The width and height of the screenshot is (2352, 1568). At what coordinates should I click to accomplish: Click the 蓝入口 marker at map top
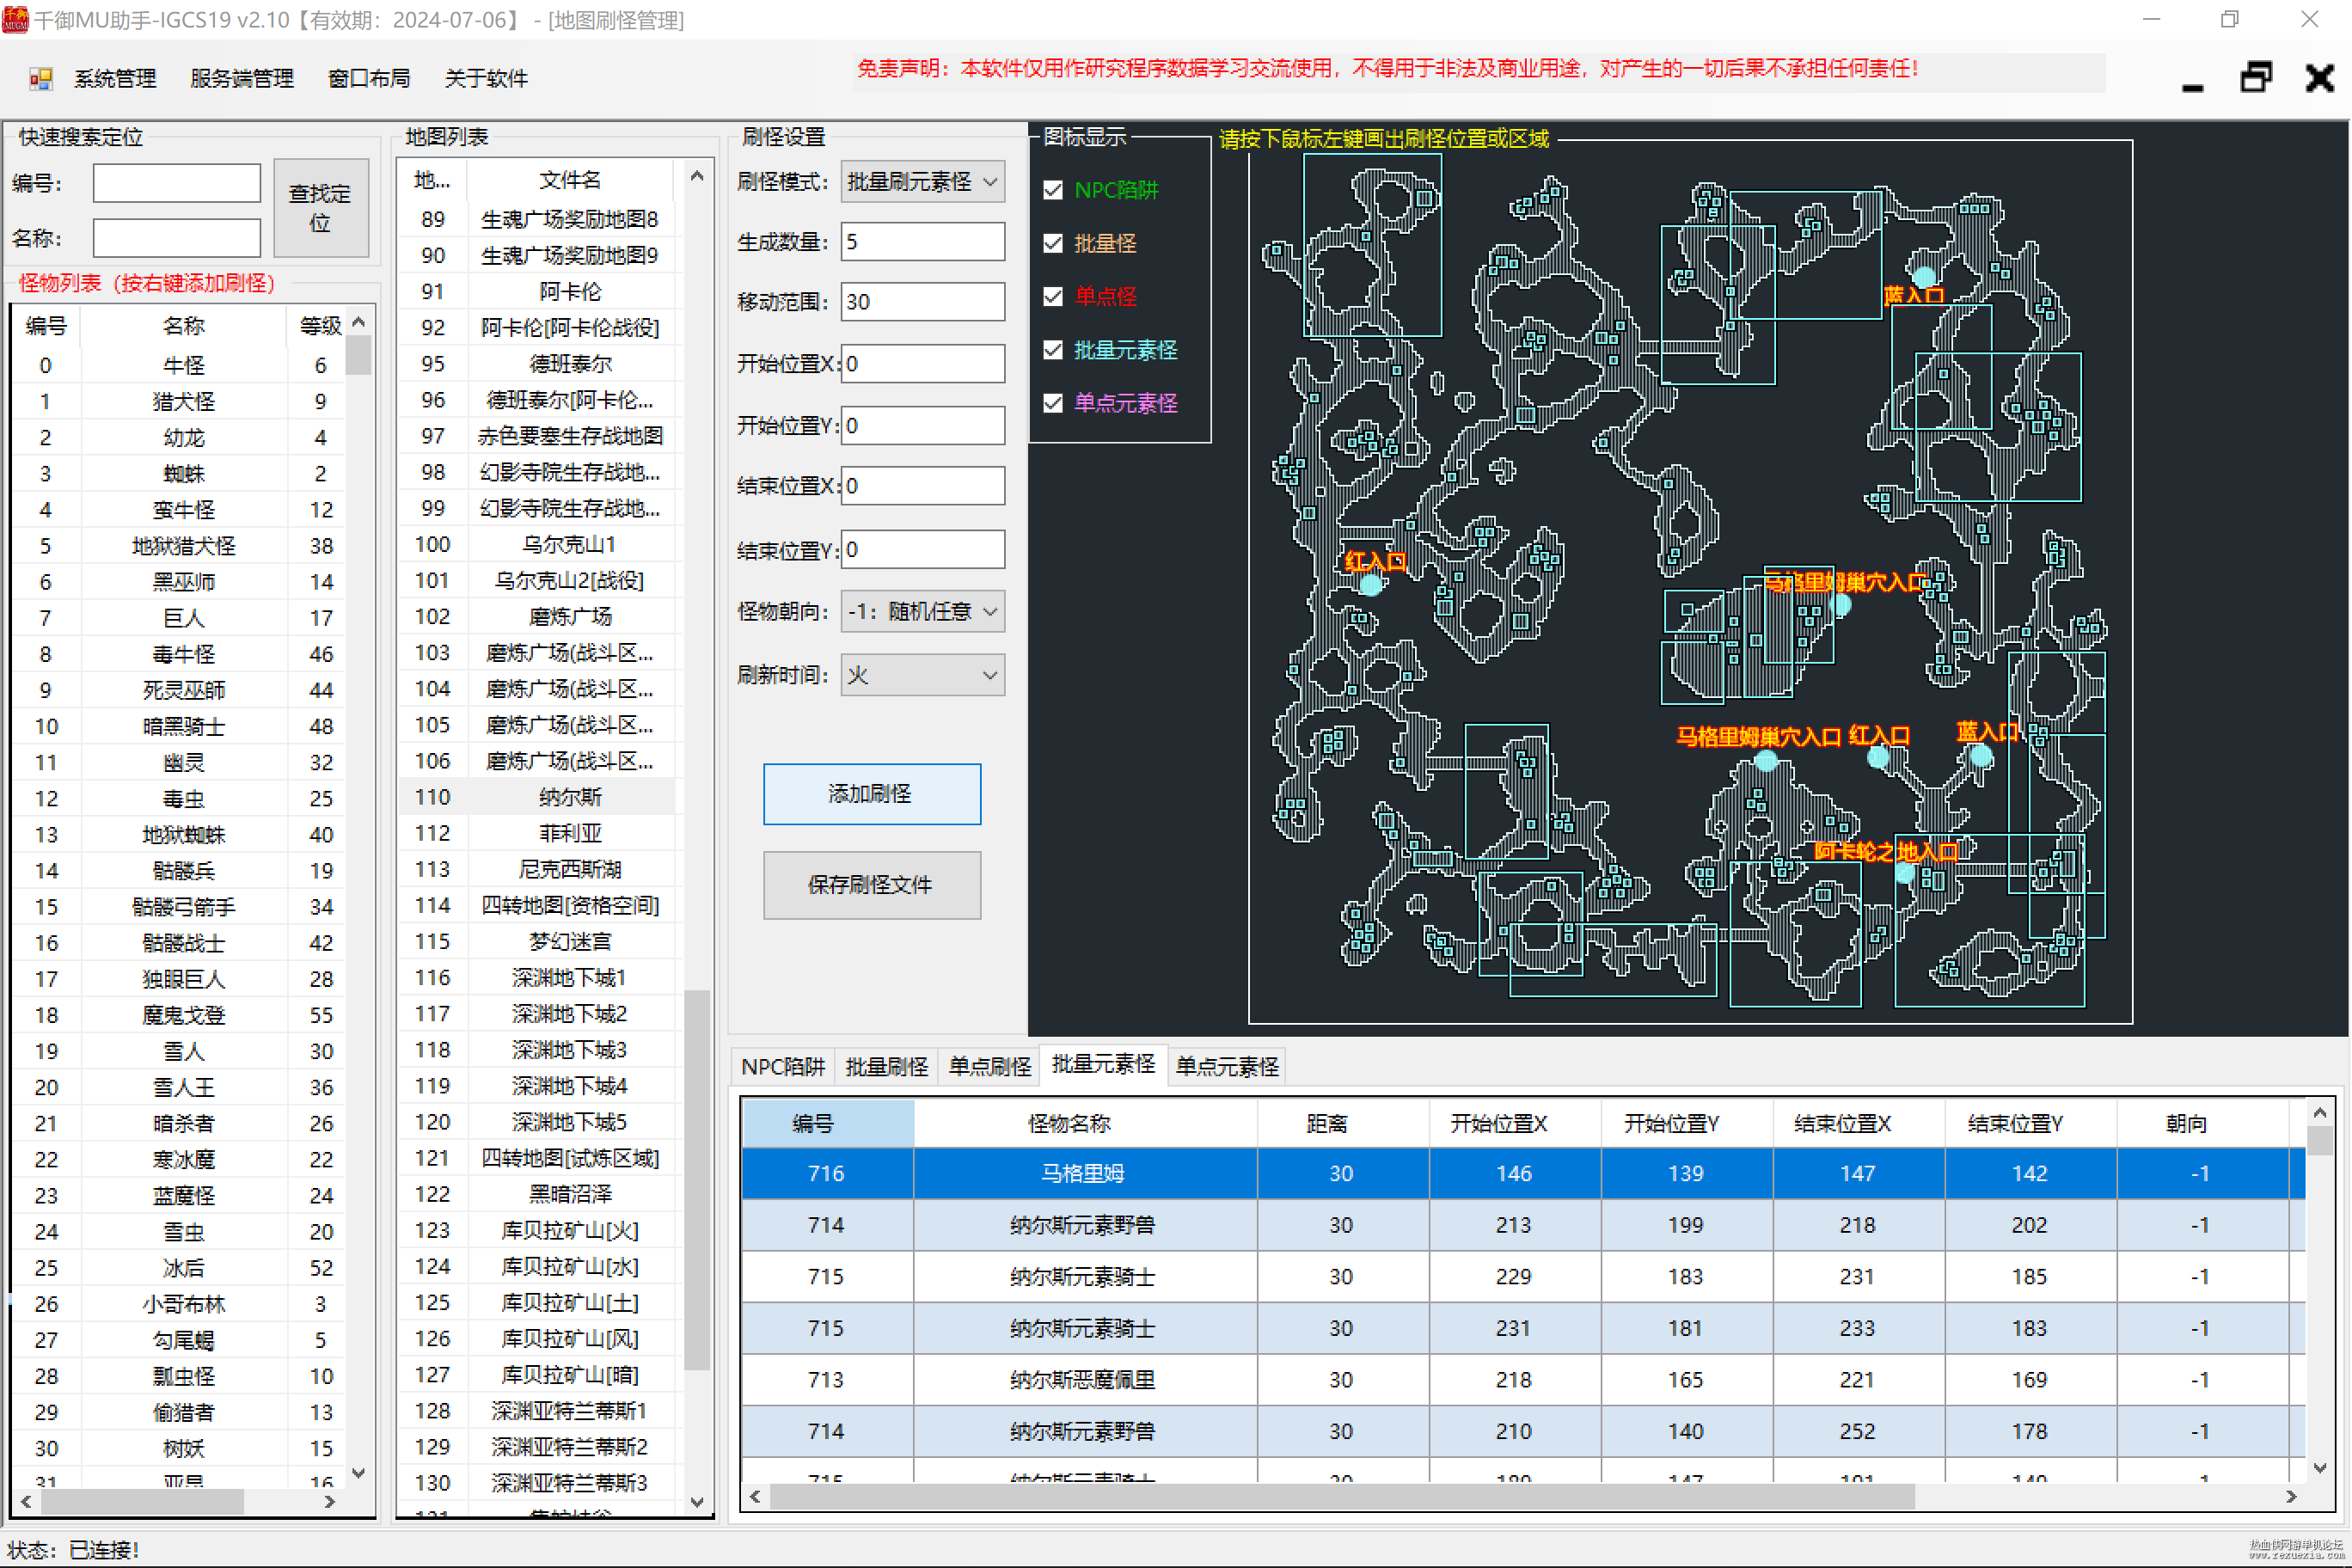pyautogui.click(x=1923, y=278)
